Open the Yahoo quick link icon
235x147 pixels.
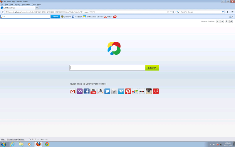(x=80, y=91)
